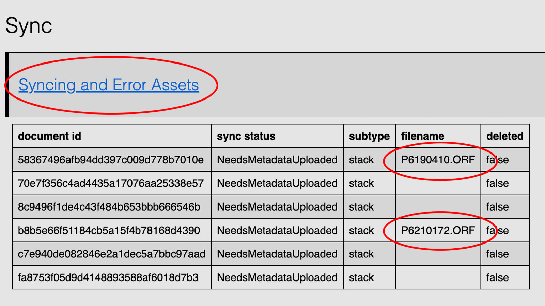Click the empty filename cell for c7e940de…

[438, 254]
